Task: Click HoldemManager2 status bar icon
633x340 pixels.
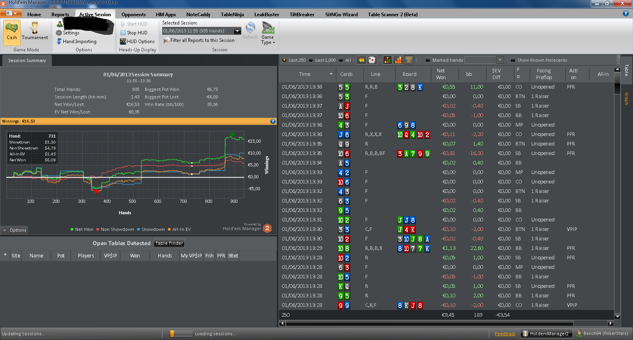Action: pyautogui.click(x=525, y=334)
